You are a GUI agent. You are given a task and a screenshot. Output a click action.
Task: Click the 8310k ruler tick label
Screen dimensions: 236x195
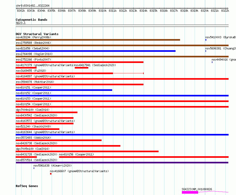click(x=103, y=11)
